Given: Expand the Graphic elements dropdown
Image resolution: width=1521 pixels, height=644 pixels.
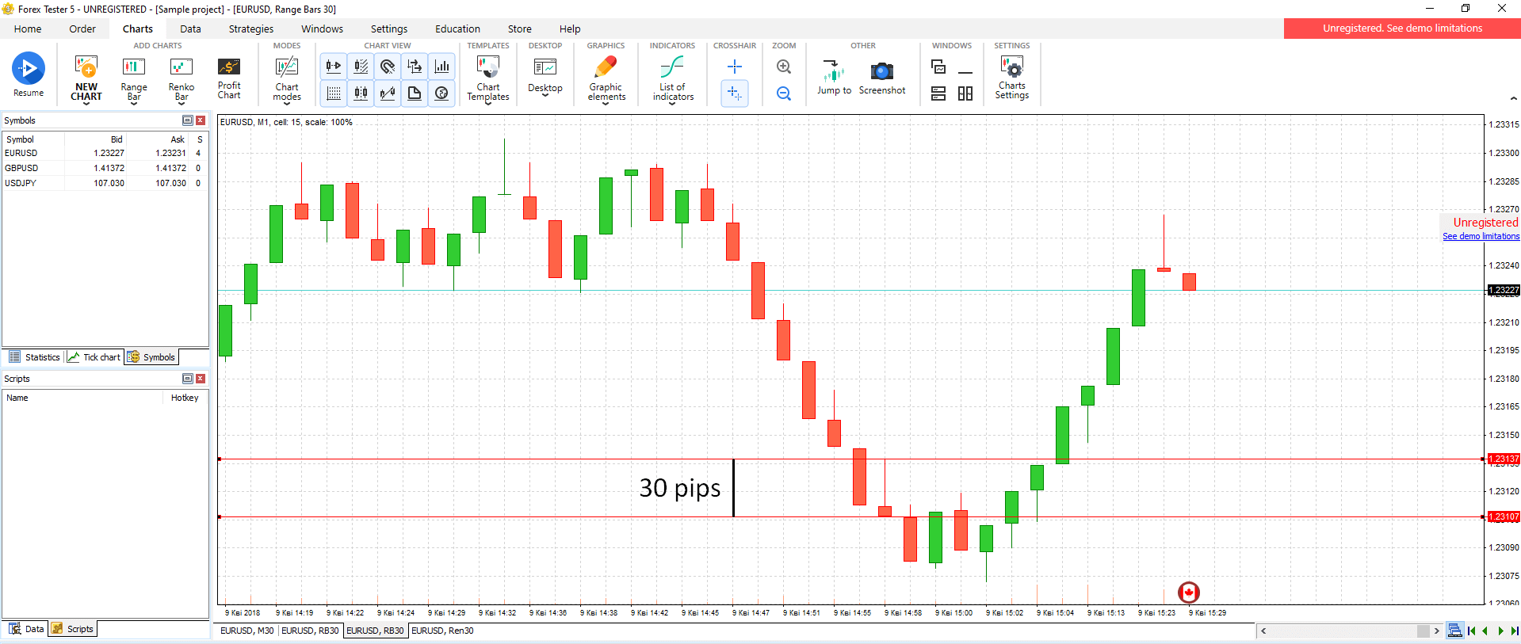Looking at the screenshot, I should pos(606,104).
